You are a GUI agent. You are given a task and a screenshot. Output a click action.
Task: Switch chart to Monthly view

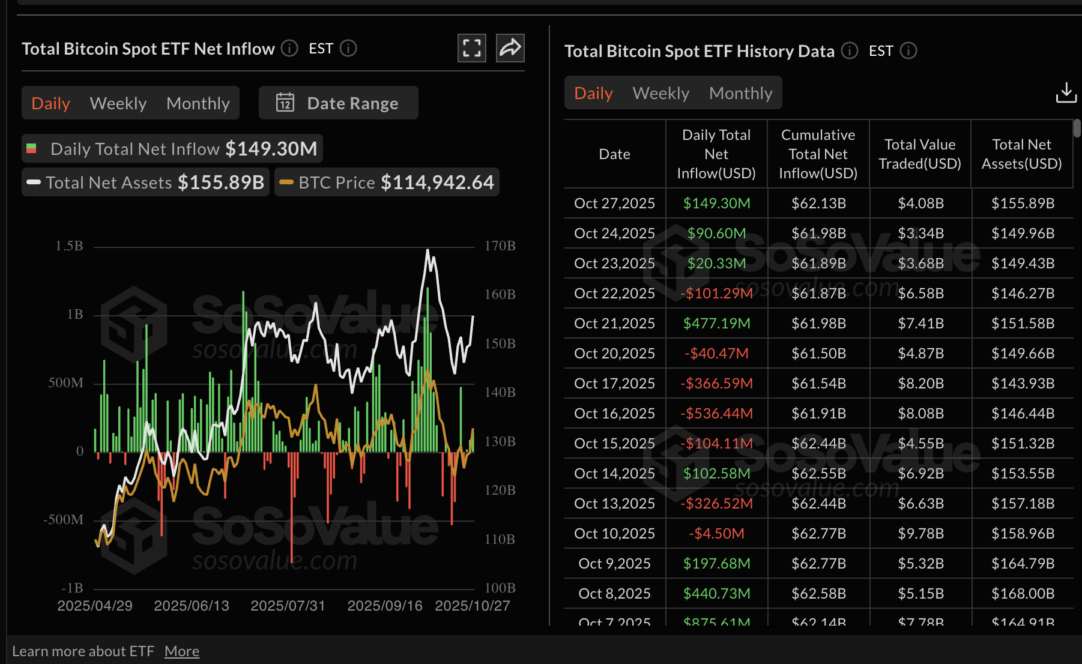(198, 103)
